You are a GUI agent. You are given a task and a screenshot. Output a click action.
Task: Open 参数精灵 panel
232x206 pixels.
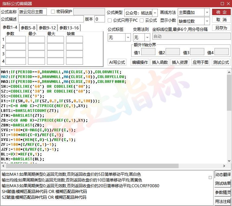click(223, 192)
